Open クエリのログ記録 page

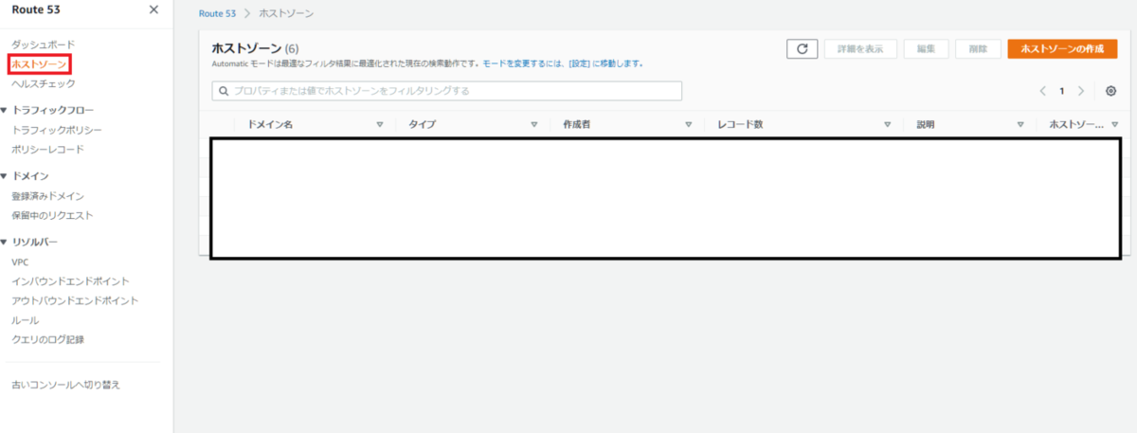pyautogui.click(x=47, y=339)
